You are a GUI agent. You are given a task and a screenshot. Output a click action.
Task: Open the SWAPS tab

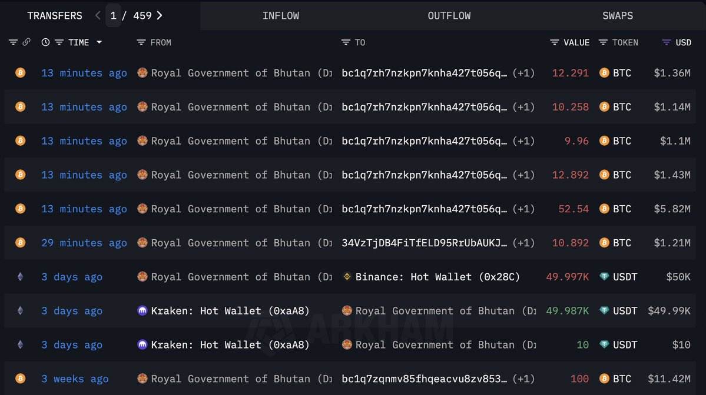pyautogui.click(x=618, y=16)
